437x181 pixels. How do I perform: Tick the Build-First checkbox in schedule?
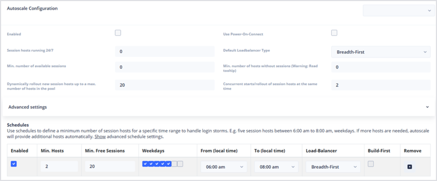[371, 164]
